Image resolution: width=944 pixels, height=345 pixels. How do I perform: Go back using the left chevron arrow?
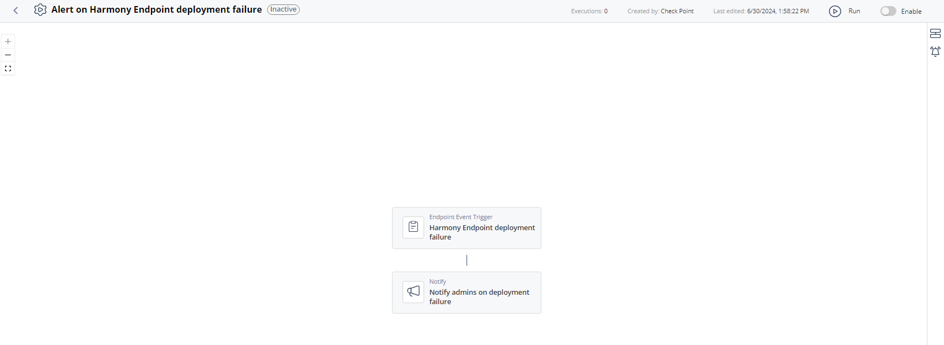[x=16, y=10]
